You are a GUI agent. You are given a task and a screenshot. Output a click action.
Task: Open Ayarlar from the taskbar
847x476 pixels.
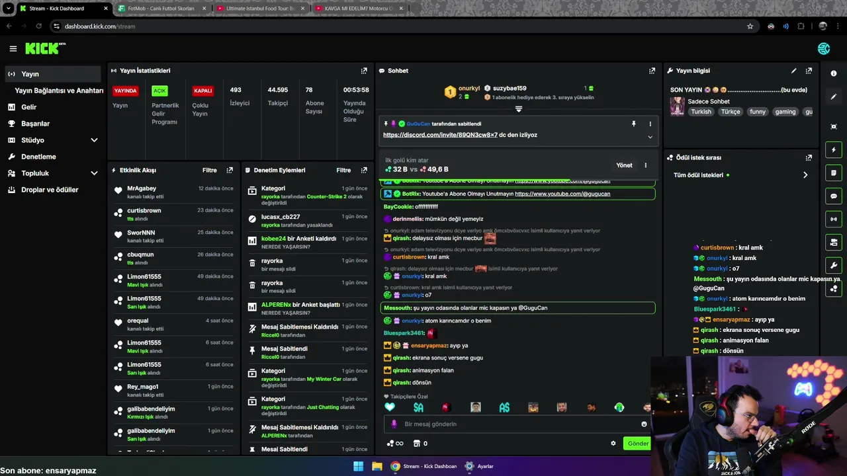pos(480,466)
